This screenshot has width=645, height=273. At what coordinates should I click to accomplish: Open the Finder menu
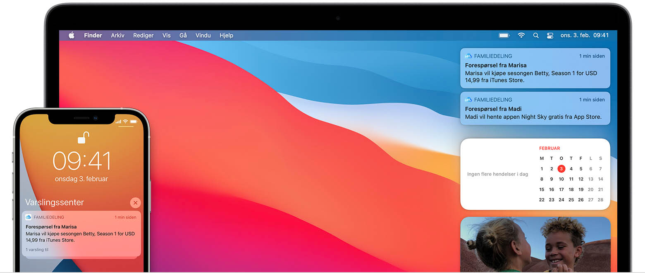[93, 36]
